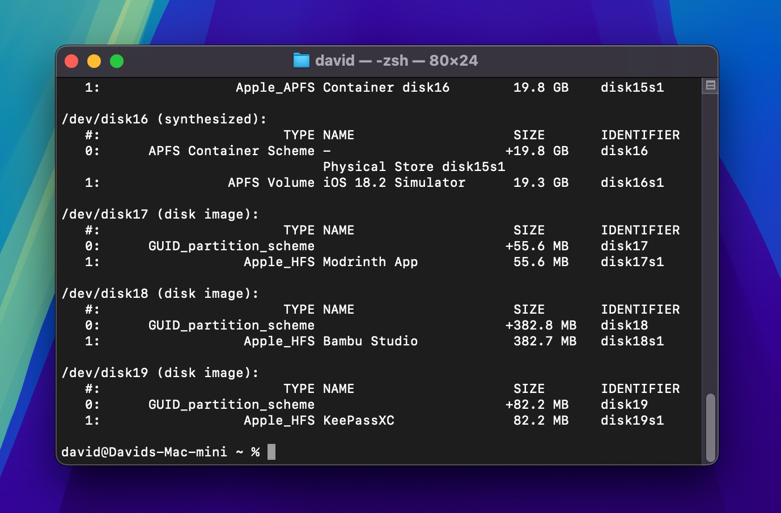Screen dimensions: 781x513
Task: Select the '/dev/disk17 (disk image):' header line
Action: coord(160,214)
